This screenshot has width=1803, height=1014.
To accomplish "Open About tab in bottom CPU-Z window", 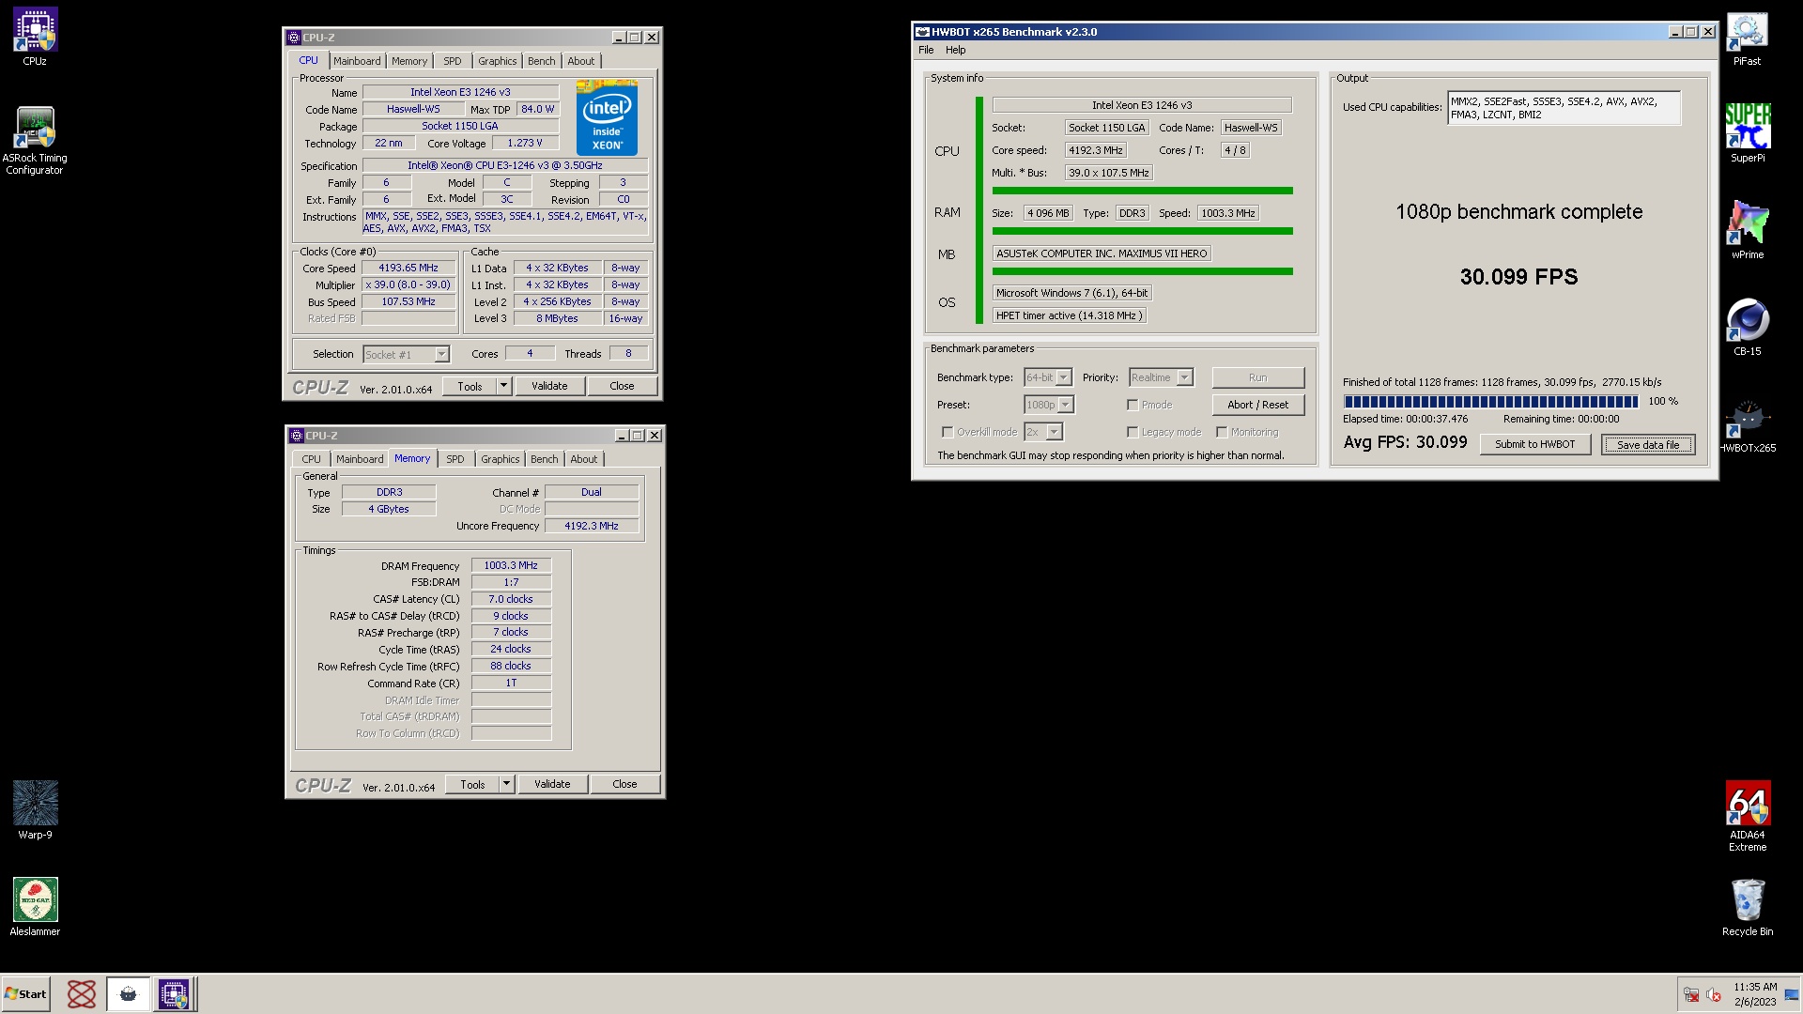I will coord(584,459).
